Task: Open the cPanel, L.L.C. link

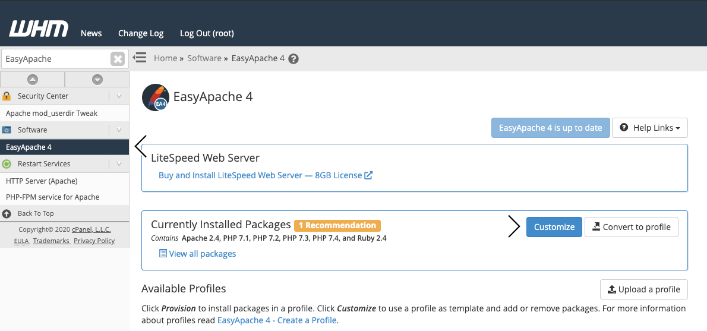Action: (x=91, y=229)
